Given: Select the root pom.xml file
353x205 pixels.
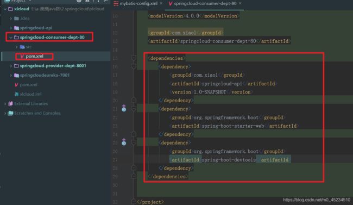Looking at the screenshot, I should (28, 85).
